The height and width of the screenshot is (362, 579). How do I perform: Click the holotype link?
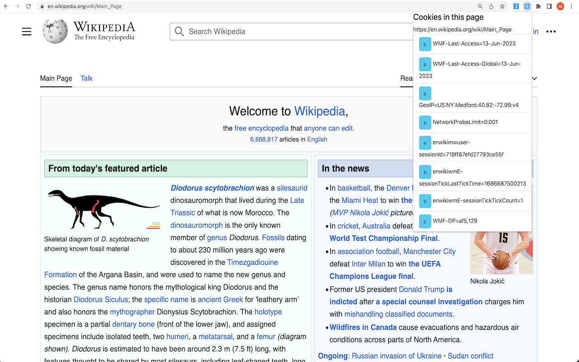[268, 312]
